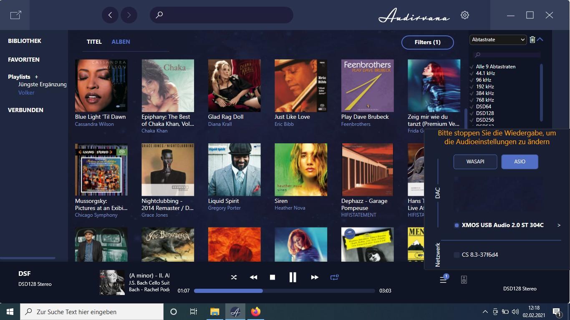Open Firefox from the taskbar
The height and width of the screenshot is (320, 570).
click(x=255, y=312)
